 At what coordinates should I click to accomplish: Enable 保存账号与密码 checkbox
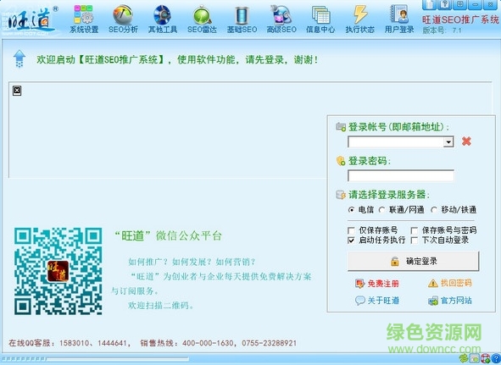tap(444, 230)
